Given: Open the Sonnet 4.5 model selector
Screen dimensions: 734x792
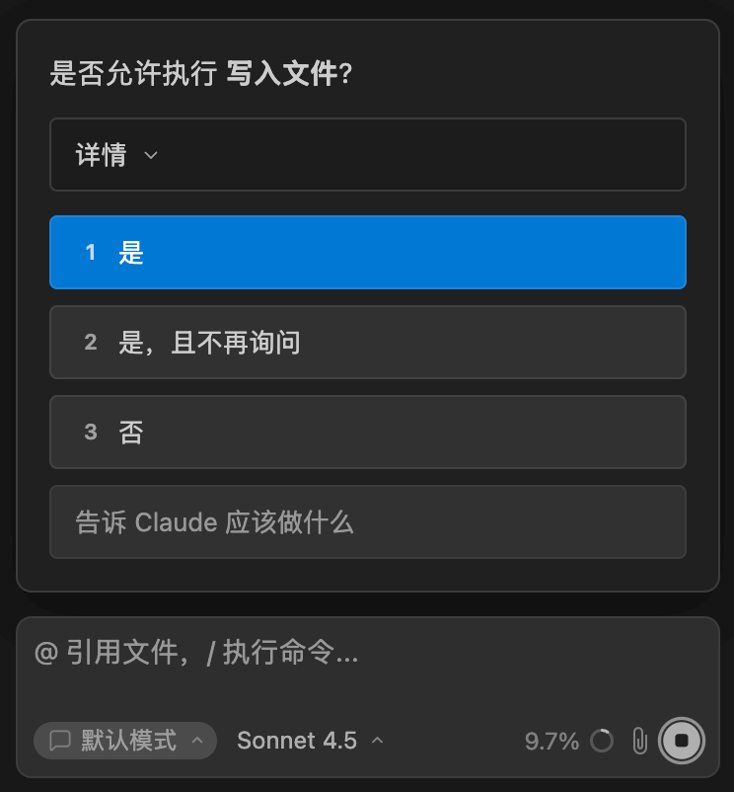Looking at the screenshot, I should pyautogui.click(x=297, y=741).
